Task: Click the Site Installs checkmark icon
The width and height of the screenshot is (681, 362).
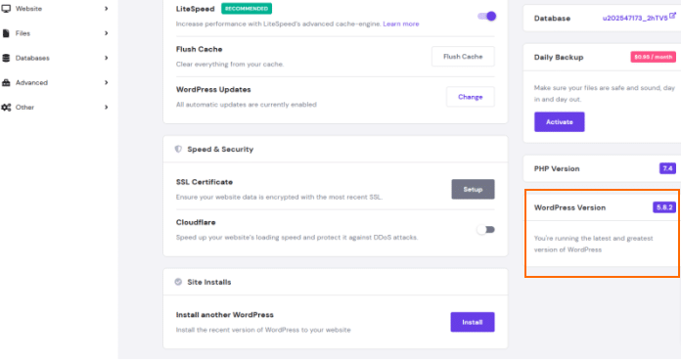Action: pyautogui.click(x=178, y=282)
